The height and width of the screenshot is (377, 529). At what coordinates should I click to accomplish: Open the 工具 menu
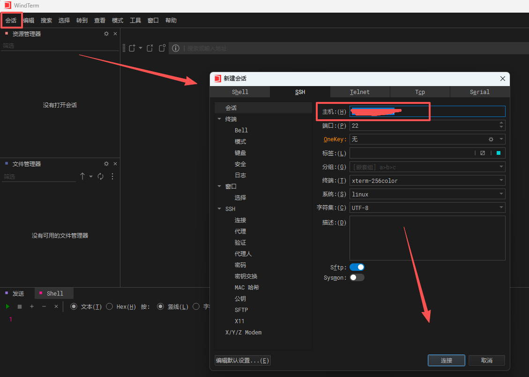pos(135,21)
